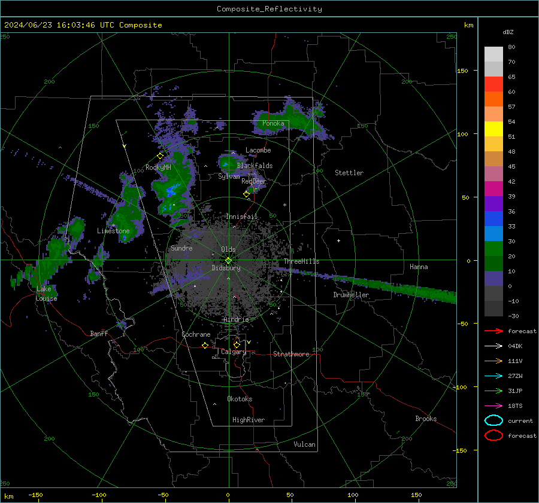Click the dBZ legend heading
The width and height of the screenshot is (539, 503).
508,32
